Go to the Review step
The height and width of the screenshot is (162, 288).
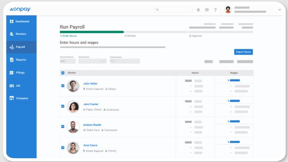point(130,36)
